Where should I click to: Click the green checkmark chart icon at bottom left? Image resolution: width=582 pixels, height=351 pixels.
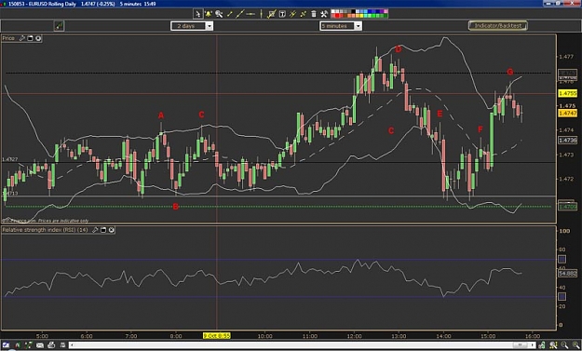click(x=29, y=345)
